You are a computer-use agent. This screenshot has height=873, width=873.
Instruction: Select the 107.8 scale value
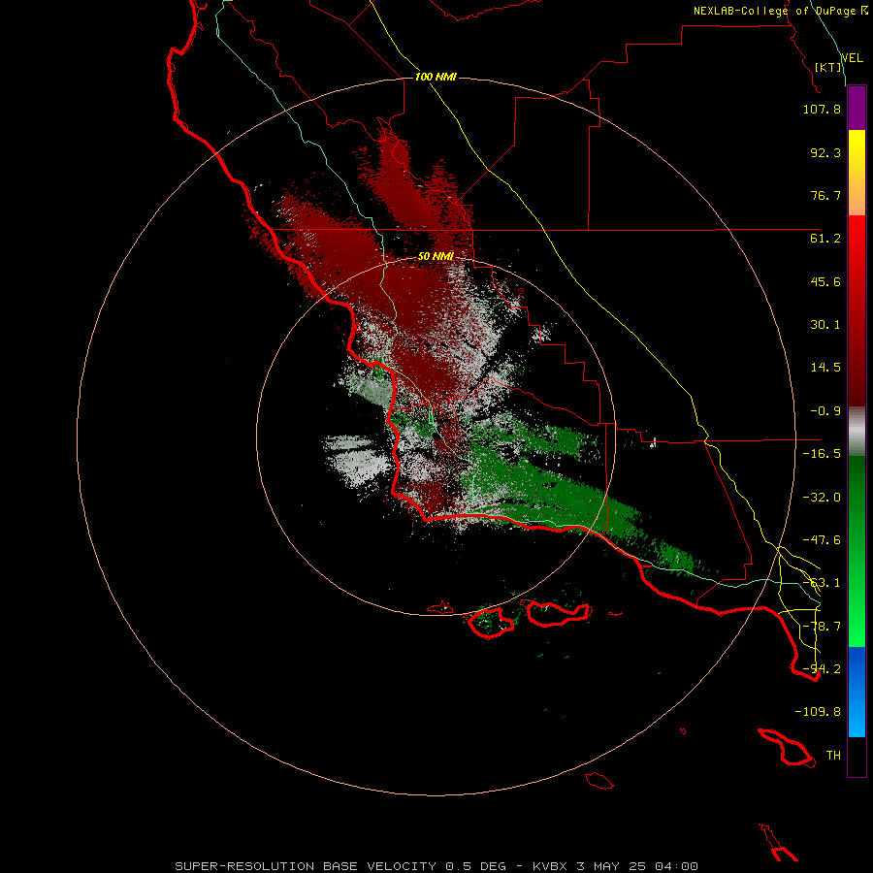click(x=822, y=109)
